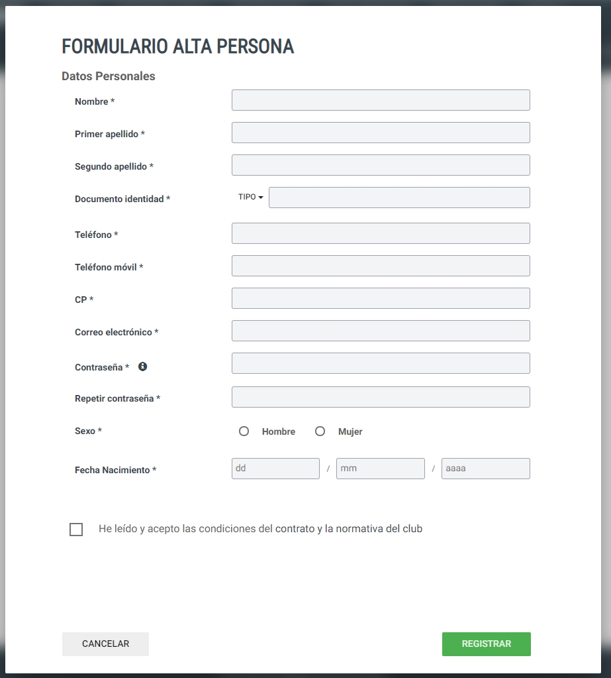Click the Repetir contraseña field
Screen dimensions: 611x678
(x=381, y=397)
